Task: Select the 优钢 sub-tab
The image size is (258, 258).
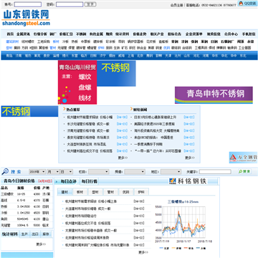Action: [x=126, y=192]
